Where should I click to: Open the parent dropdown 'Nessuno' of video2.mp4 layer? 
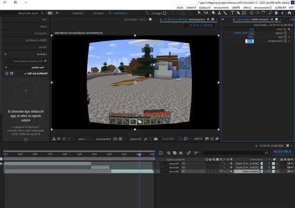click(x=171, y=171)
